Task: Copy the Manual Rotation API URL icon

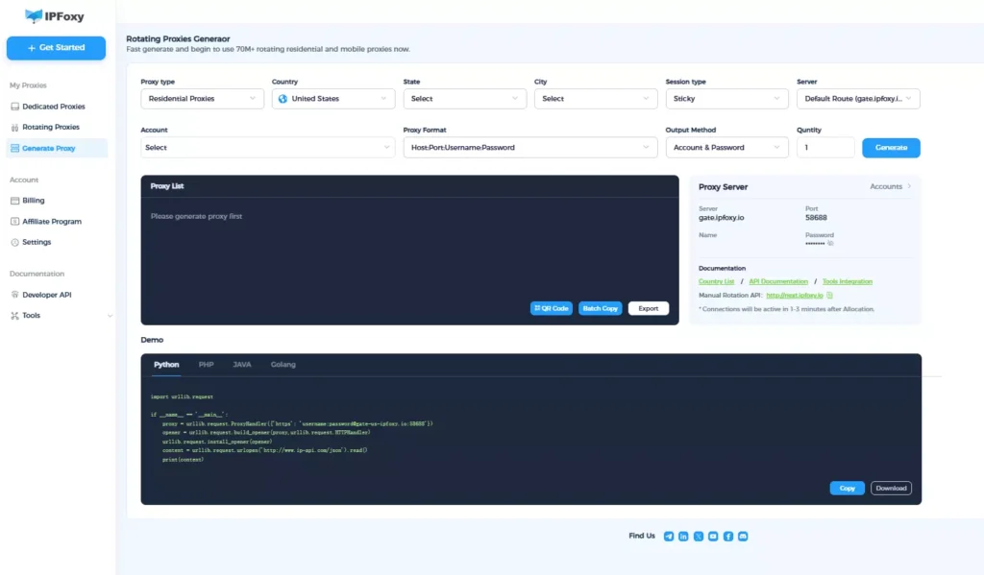Action: point(830,295)
